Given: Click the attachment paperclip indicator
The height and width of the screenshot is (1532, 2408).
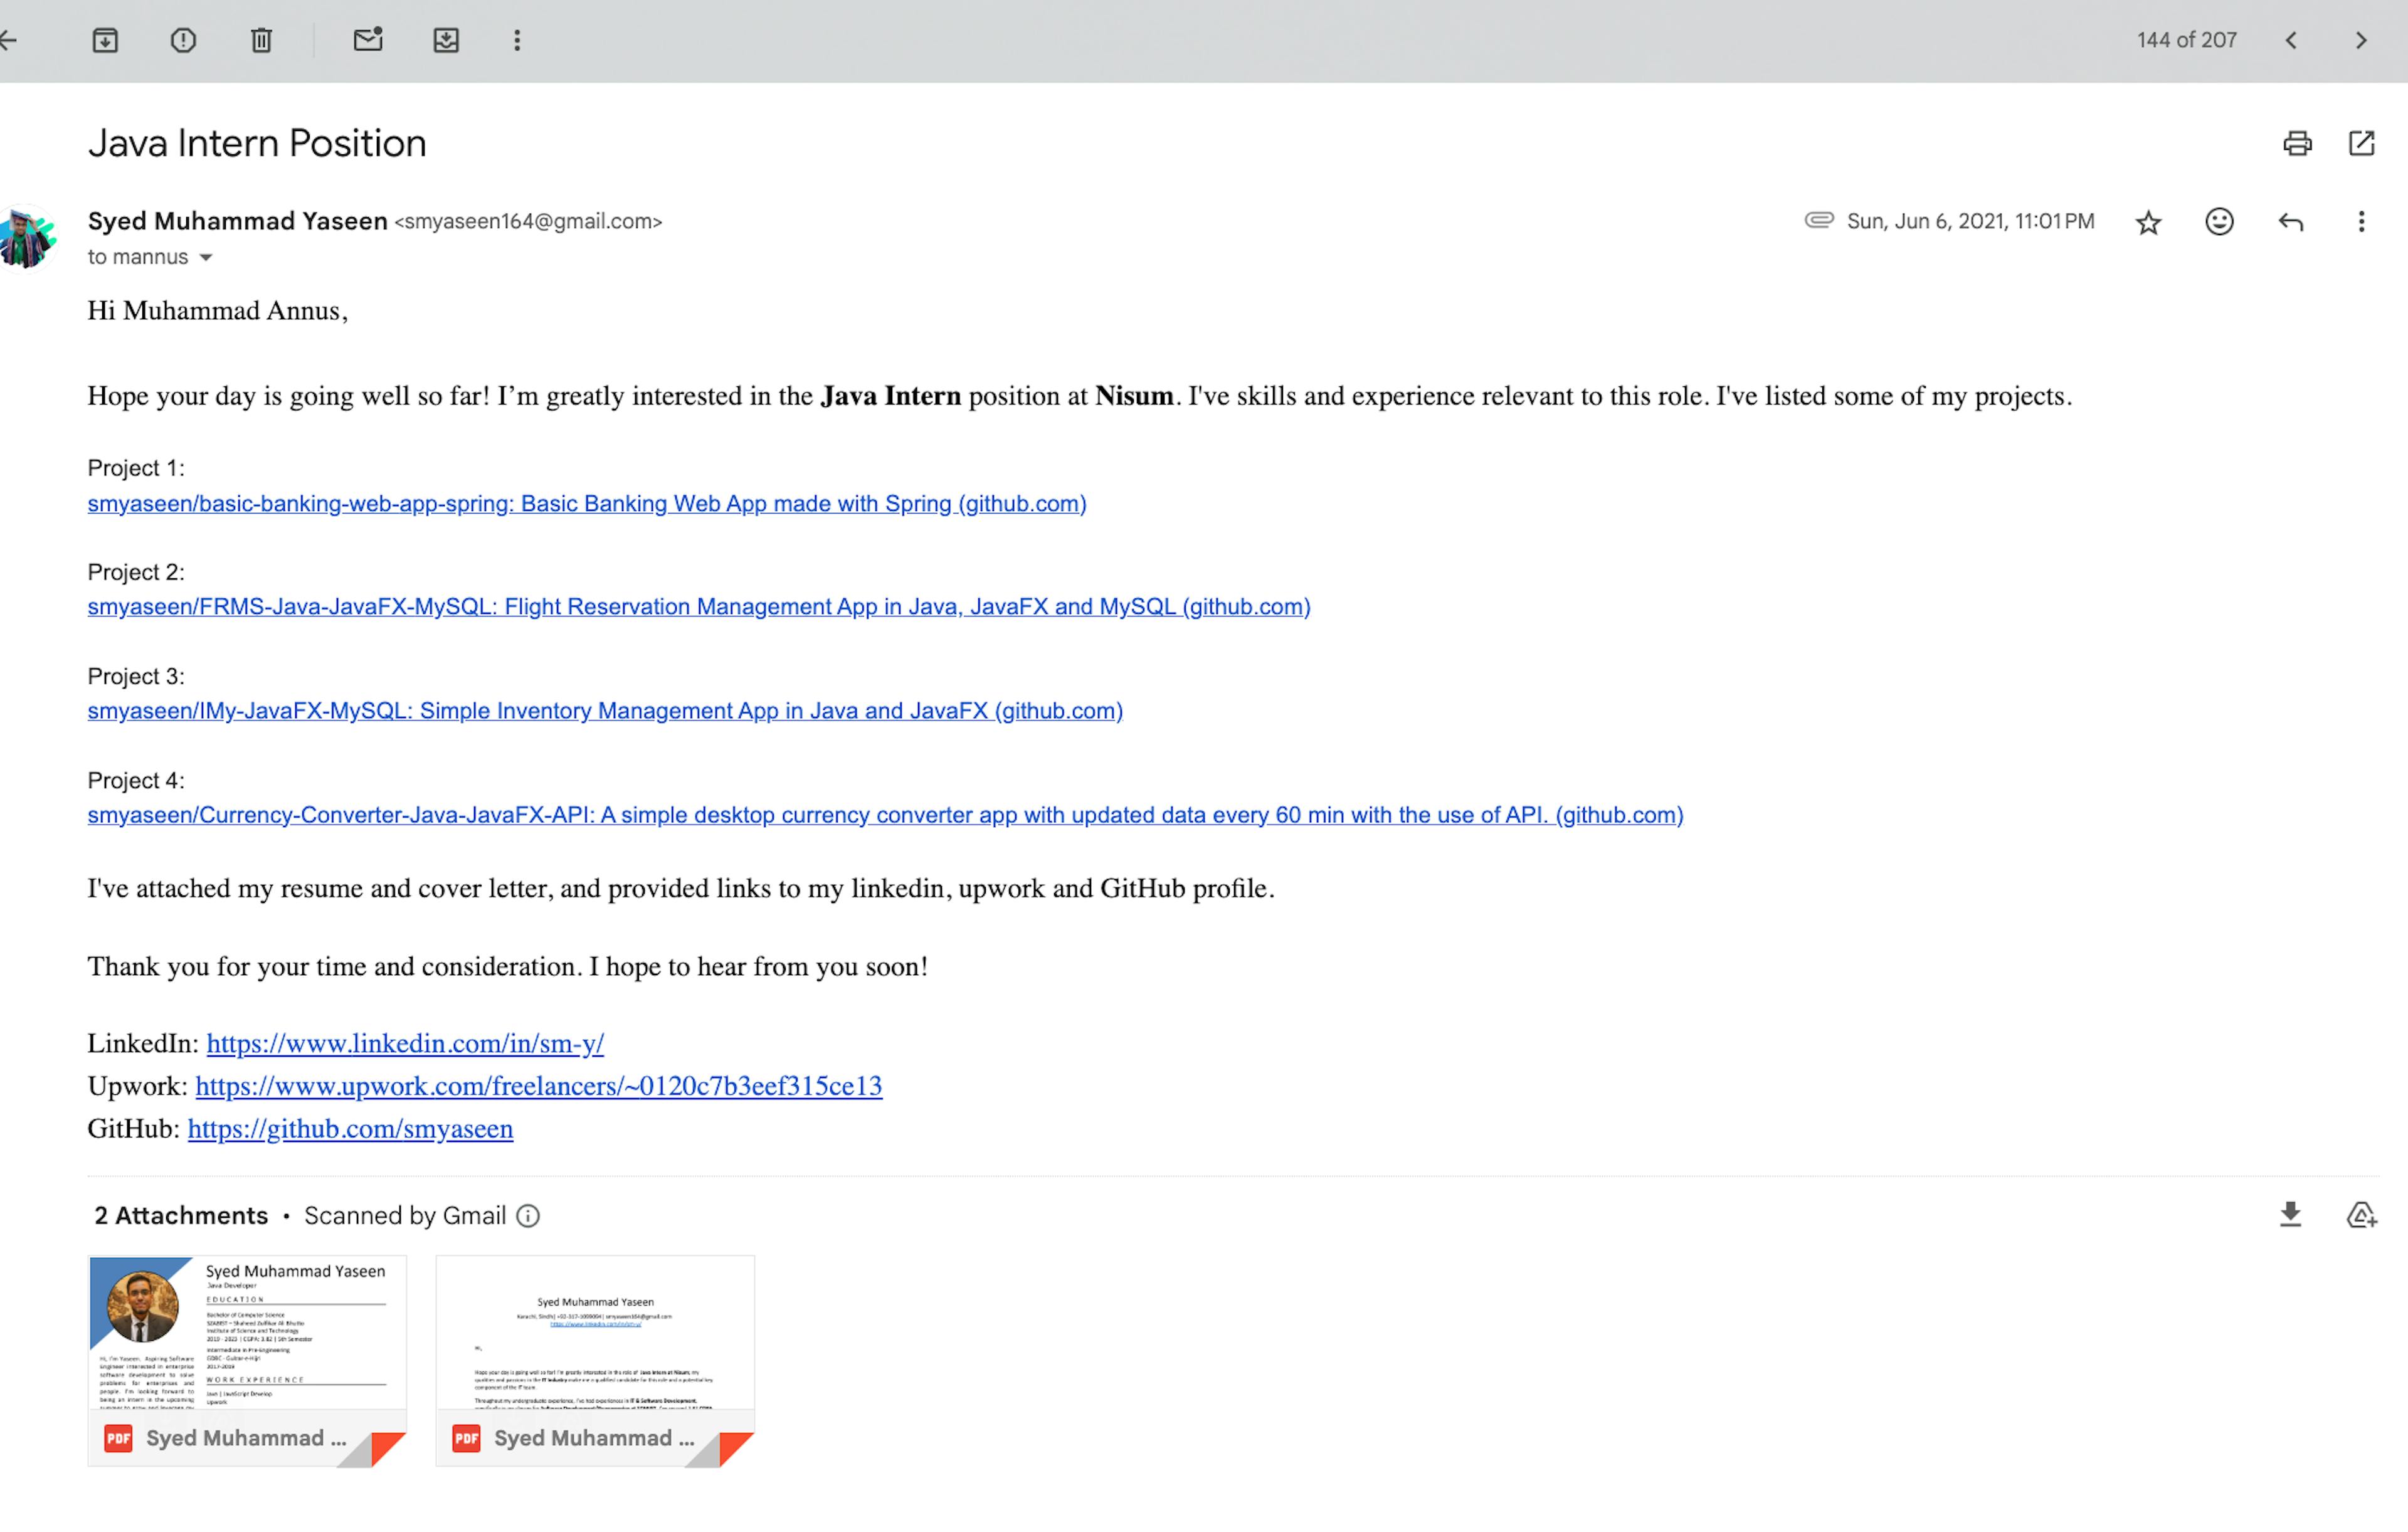Looking at the screenshot, I should point(1819,220).
